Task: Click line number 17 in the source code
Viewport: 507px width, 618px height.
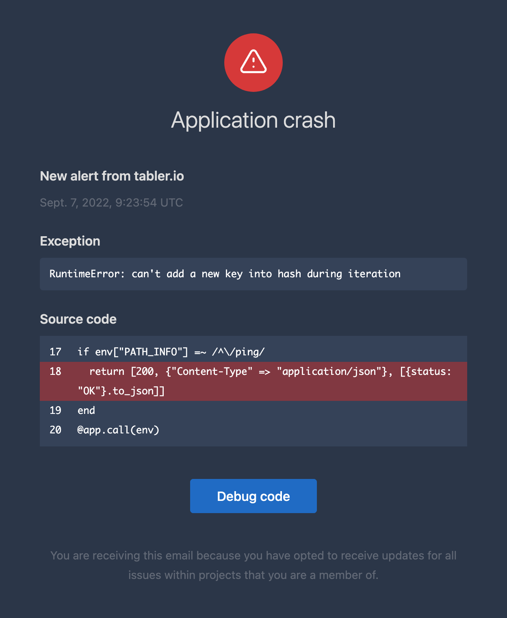Action: (x=55, y=352)
